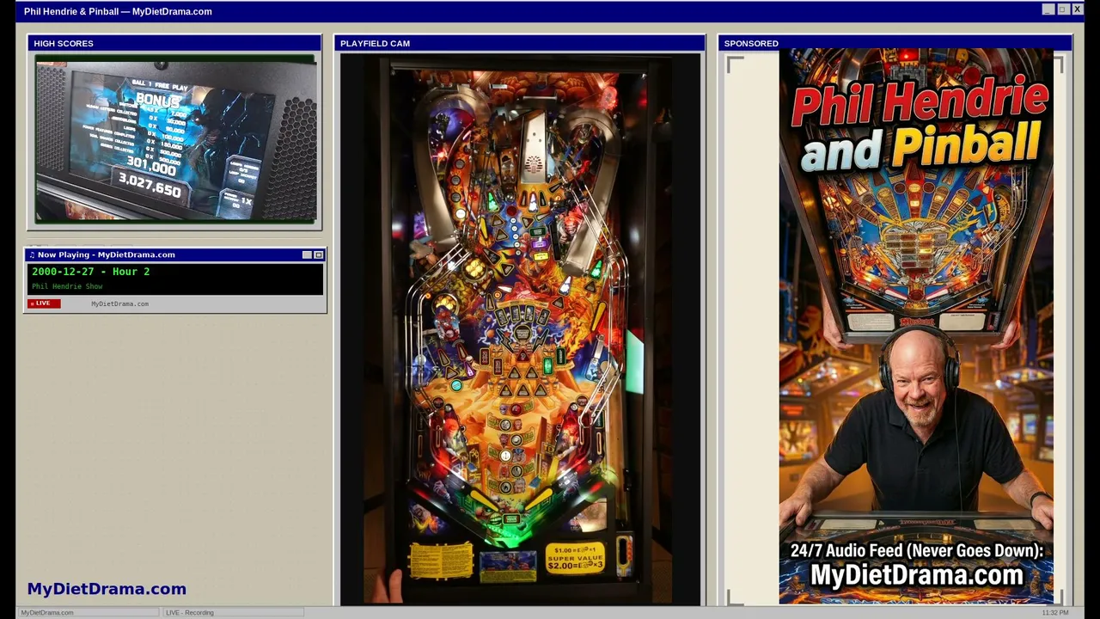Click the 'Phil Hendrie Show' subtitle text
This screenshot has width=1100, height=619.
pyautogui.click(x=67, y=286)
